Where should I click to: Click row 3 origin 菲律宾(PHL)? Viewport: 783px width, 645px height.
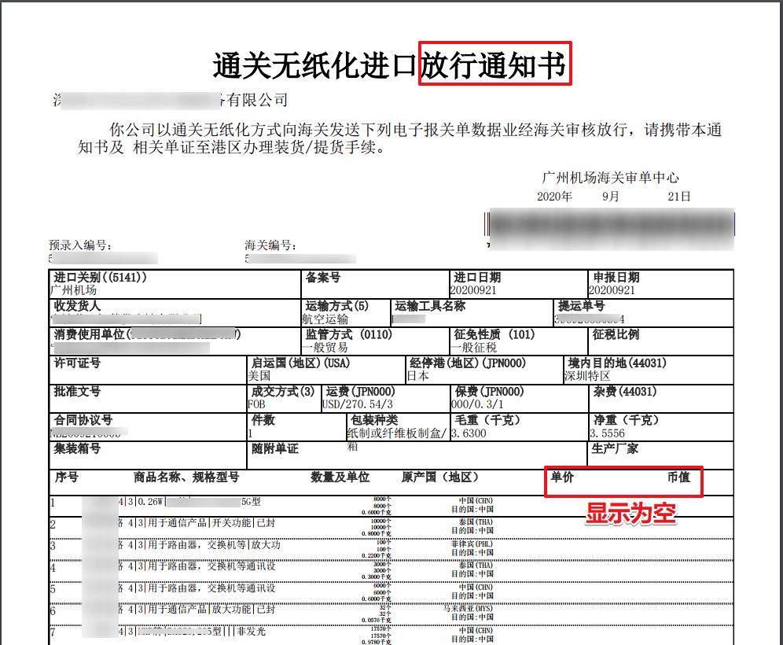click(x=472, y=544)
